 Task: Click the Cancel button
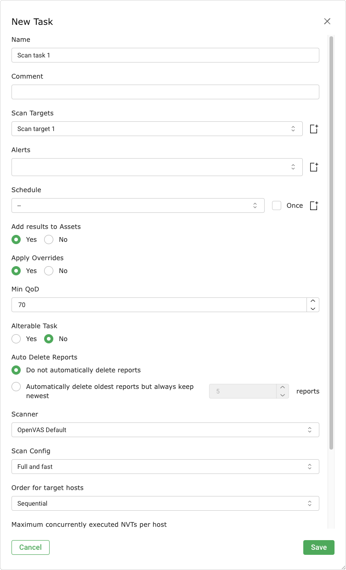click(x=30, y=547)
